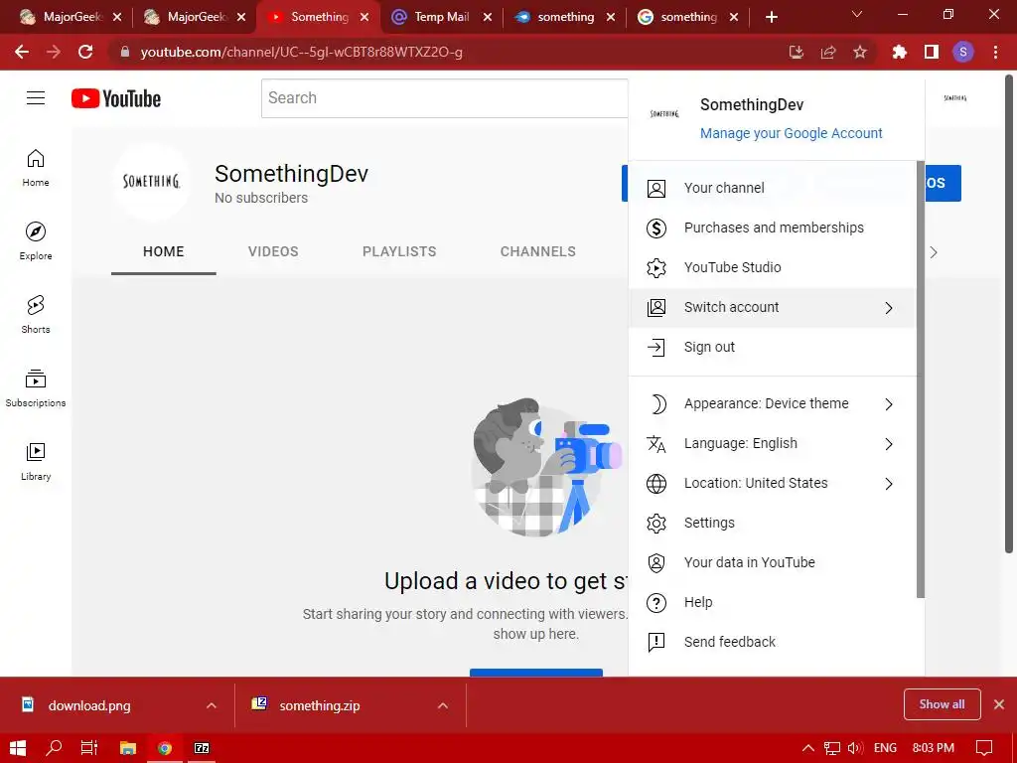Click the account menu scrollbar
1017x763 pixels.
921,380
